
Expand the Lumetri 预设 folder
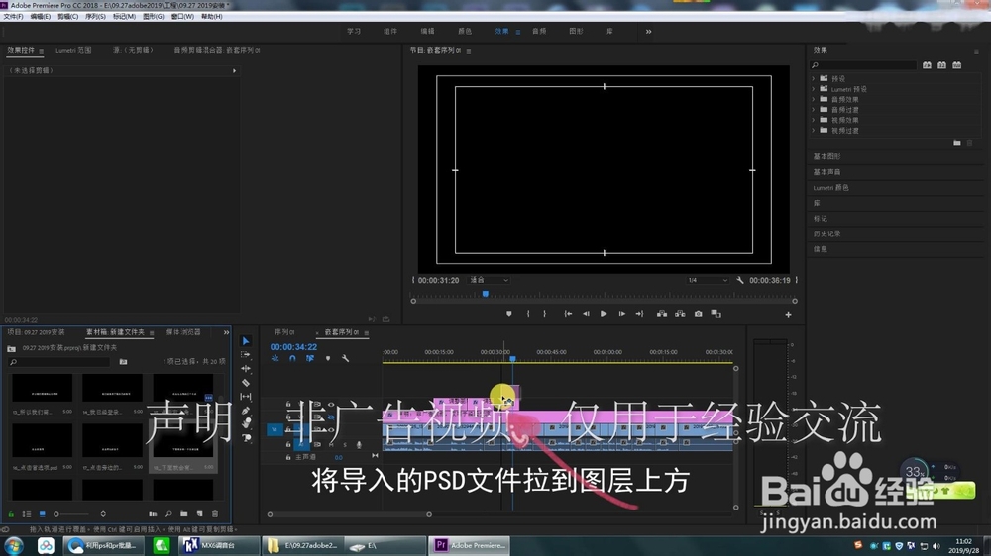(x=814, y=89)
